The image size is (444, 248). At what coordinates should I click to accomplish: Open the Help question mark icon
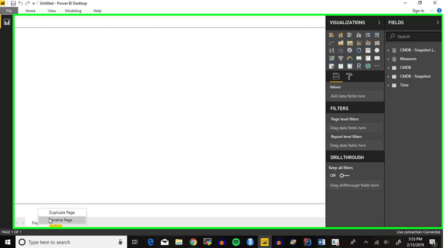439,11
